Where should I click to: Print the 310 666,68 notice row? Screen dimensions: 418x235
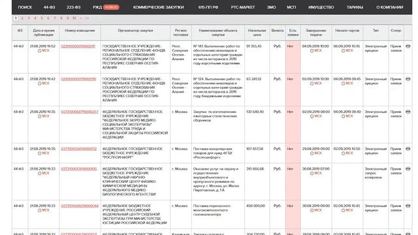(408, 168)
